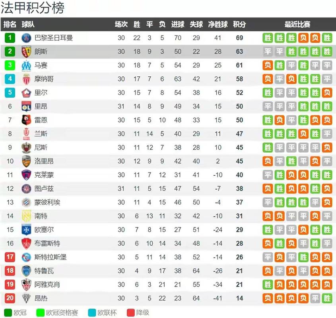
Task: Click the red 降级 legend swatch
Action: pos(131,313)
